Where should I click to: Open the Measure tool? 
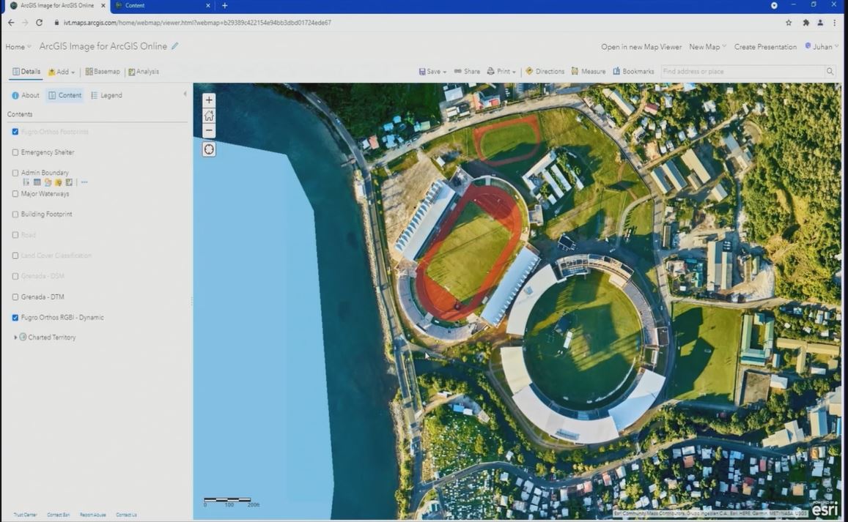pyautogui.click(x=589, y=71)
